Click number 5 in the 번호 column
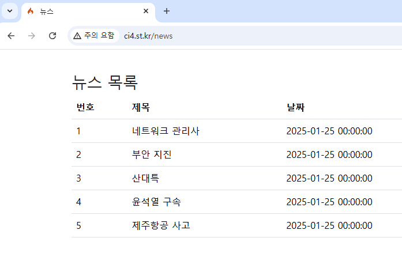The width and height of the screenshot is (402, 264). (x=78, y=225)
